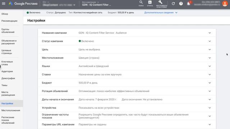Expand the Местоположения settings row
Image resolution: width=230 pixels, height=129 pixels.
pos(127,58)
